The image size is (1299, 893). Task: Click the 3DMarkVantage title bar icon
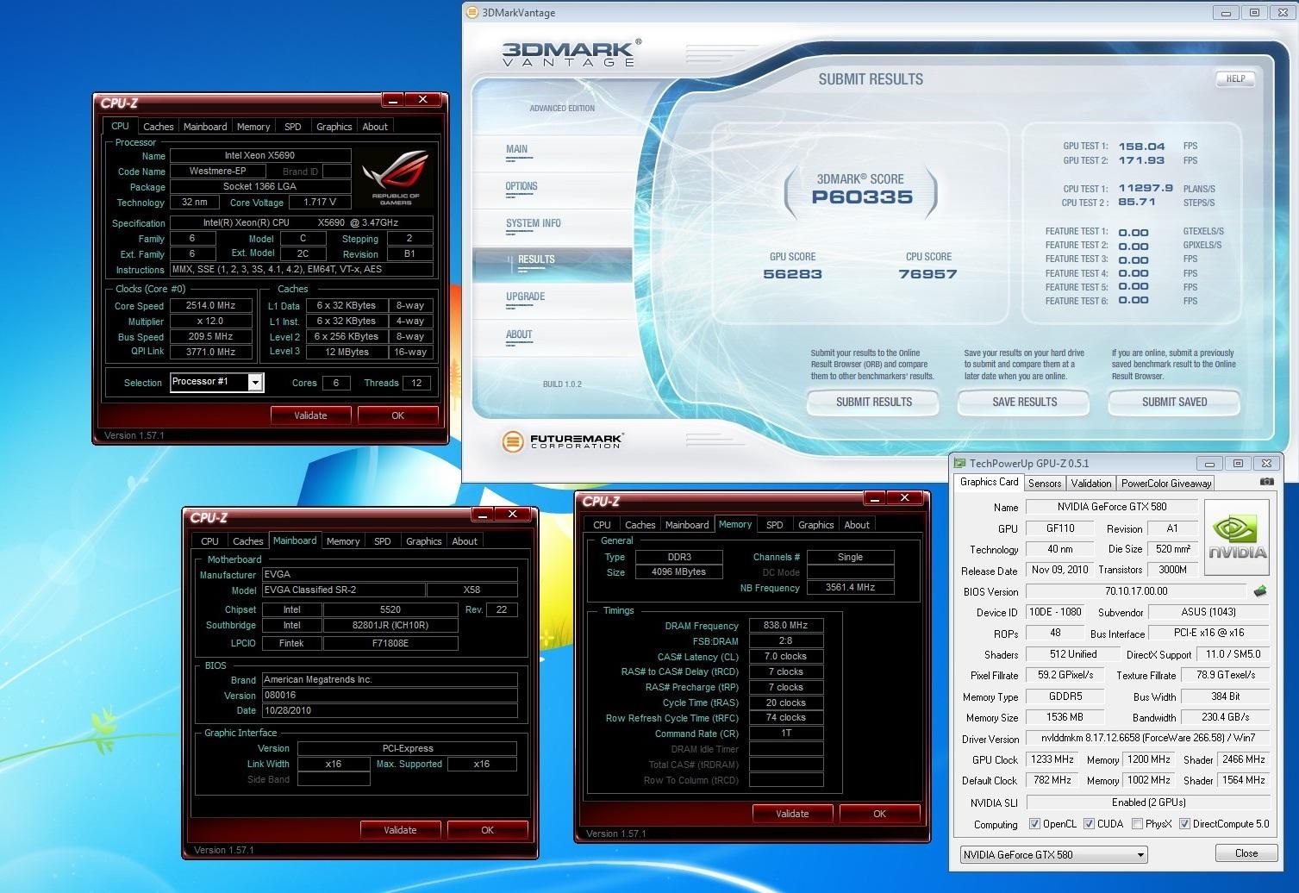[x=472, y=12]
